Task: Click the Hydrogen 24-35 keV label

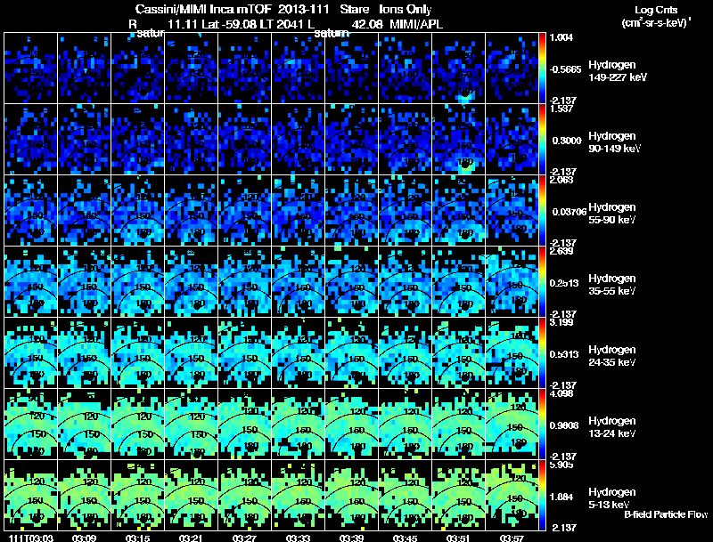Action: pos(612,356)
